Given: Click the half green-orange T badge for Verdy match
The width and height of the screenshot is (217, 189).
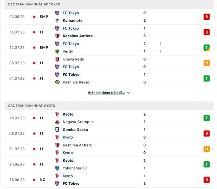Looking at the screenshot, I should pos(207,48).
